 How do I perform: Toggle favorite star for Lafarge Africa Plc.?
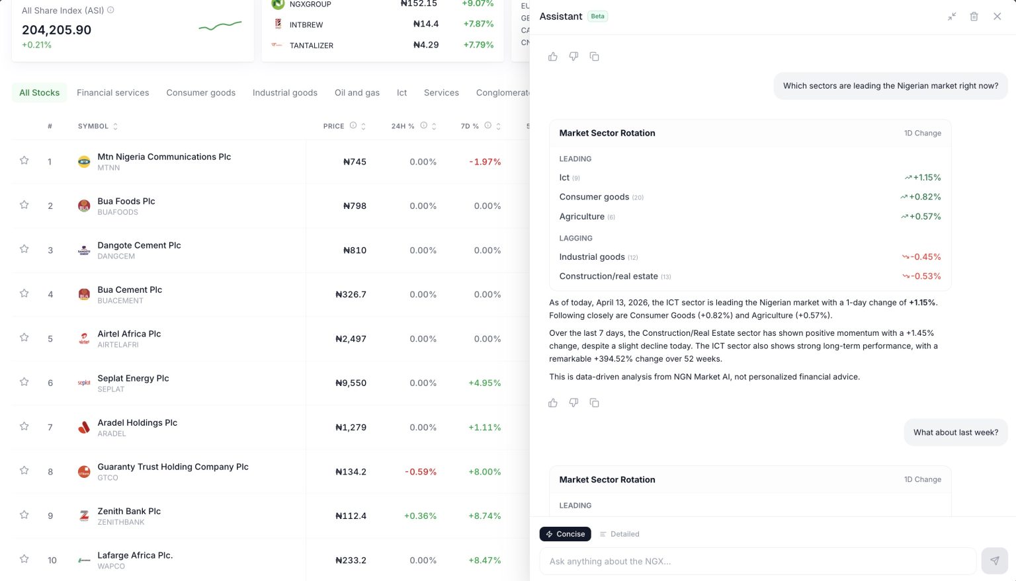coord(24,559)
